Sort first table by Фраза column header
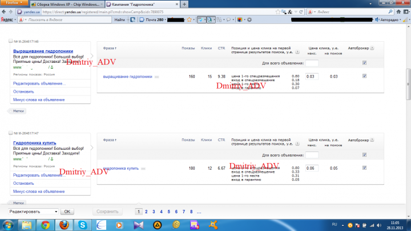Screen dimensions: 411x231 coord(110,48)
